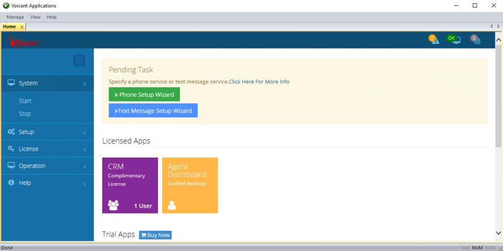Click the Pending Task heading
The width and height of the screenshot is (503, 251).
click(x=131, y=70)
